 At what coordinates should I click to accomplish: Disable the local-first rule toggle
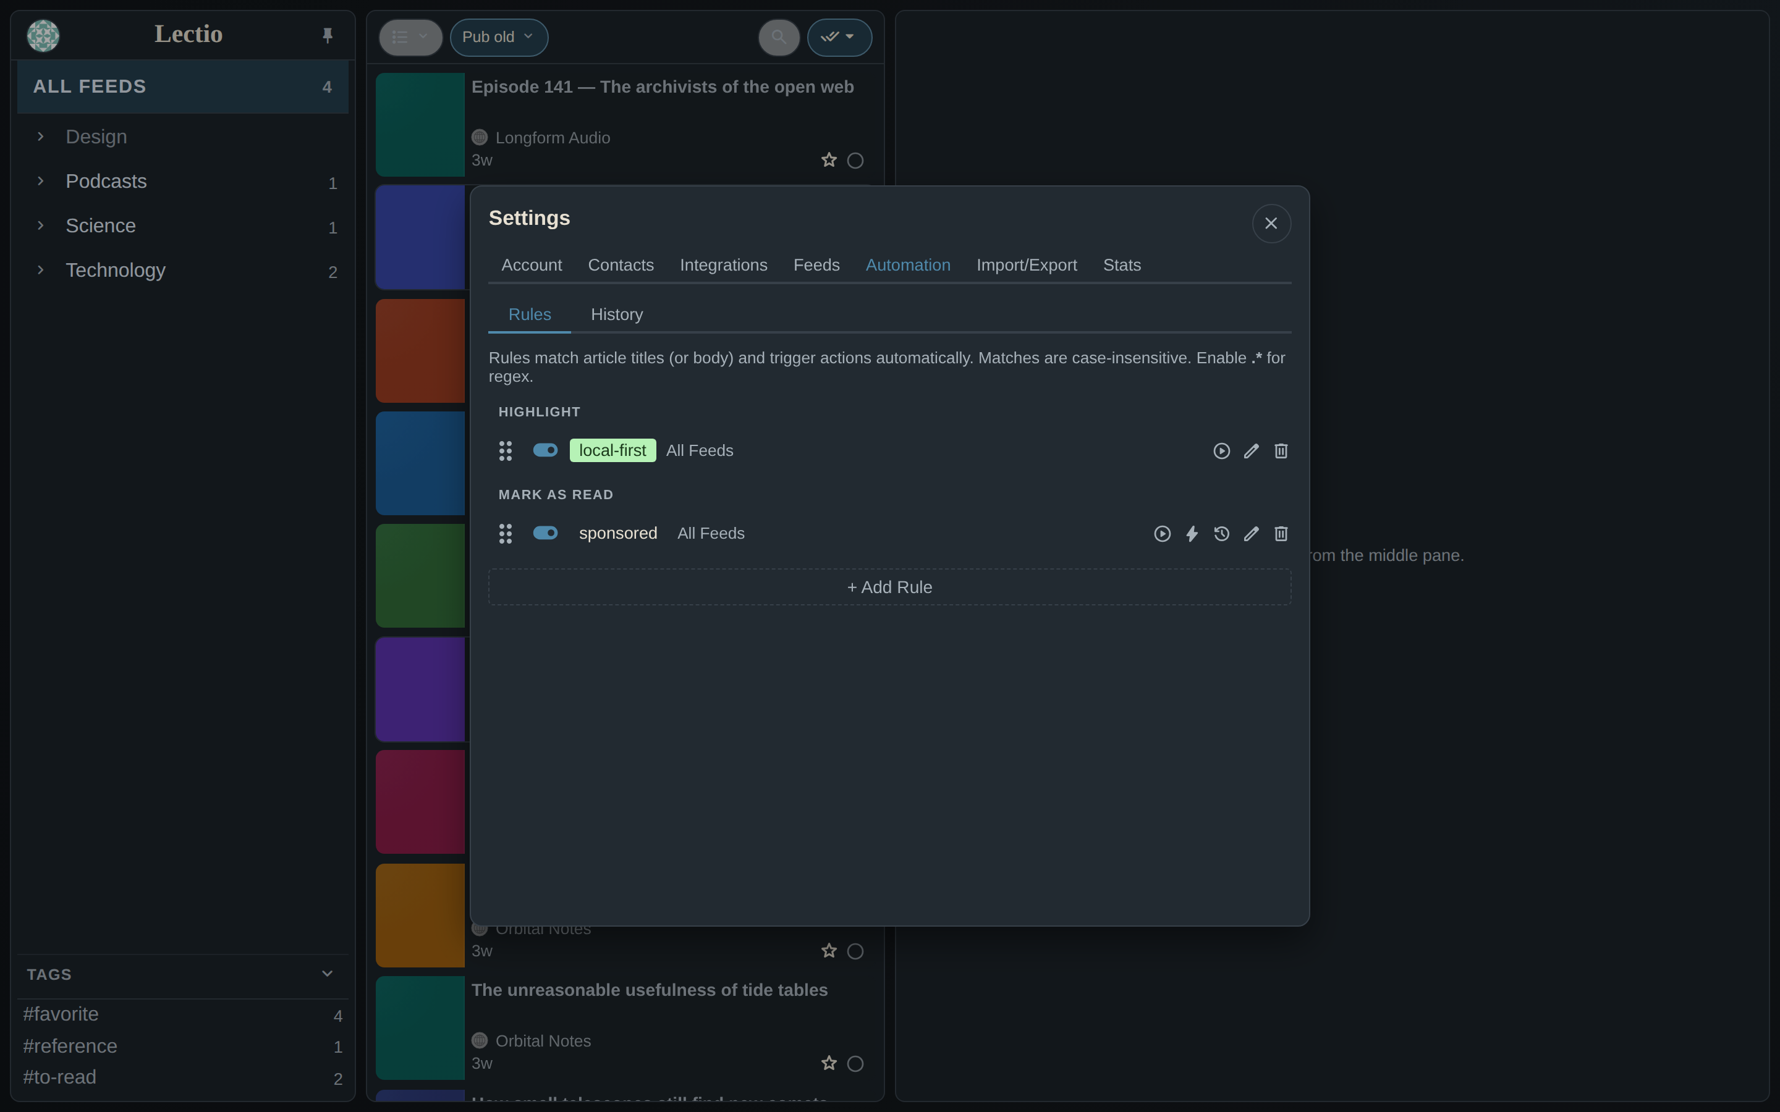545,450
